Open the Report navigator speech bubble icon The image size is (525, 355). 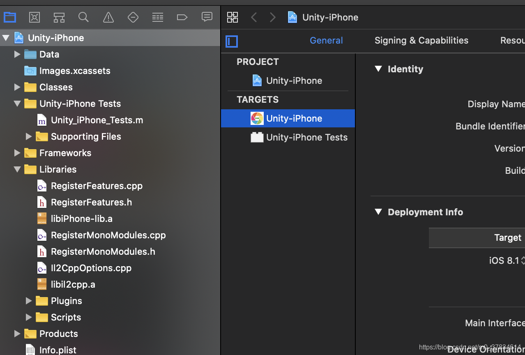(x=207, y=17)
